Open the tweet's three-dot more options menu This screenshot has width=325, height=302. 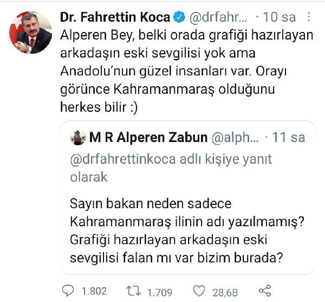[x=309, y=17]
